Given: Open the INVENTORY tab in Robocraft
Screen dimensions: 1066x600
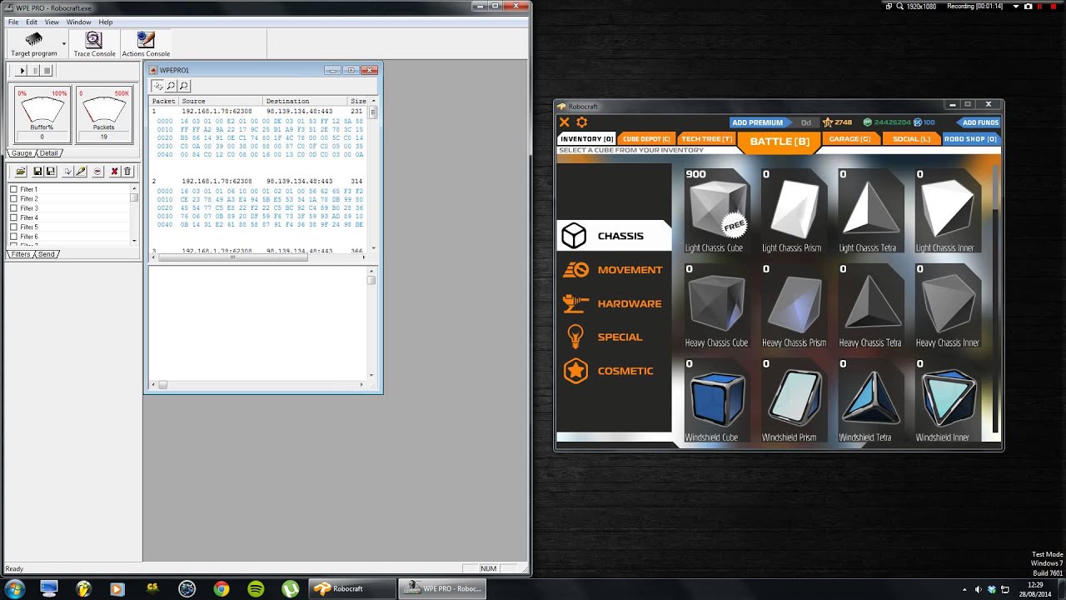Looking at the screenshot, I should click(x=587, y=139).
